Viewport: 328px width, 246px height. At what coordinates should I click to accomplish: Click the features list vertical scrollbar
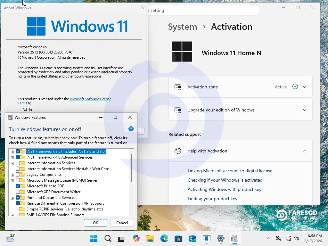pyautogui.click(x=131, y=168)
